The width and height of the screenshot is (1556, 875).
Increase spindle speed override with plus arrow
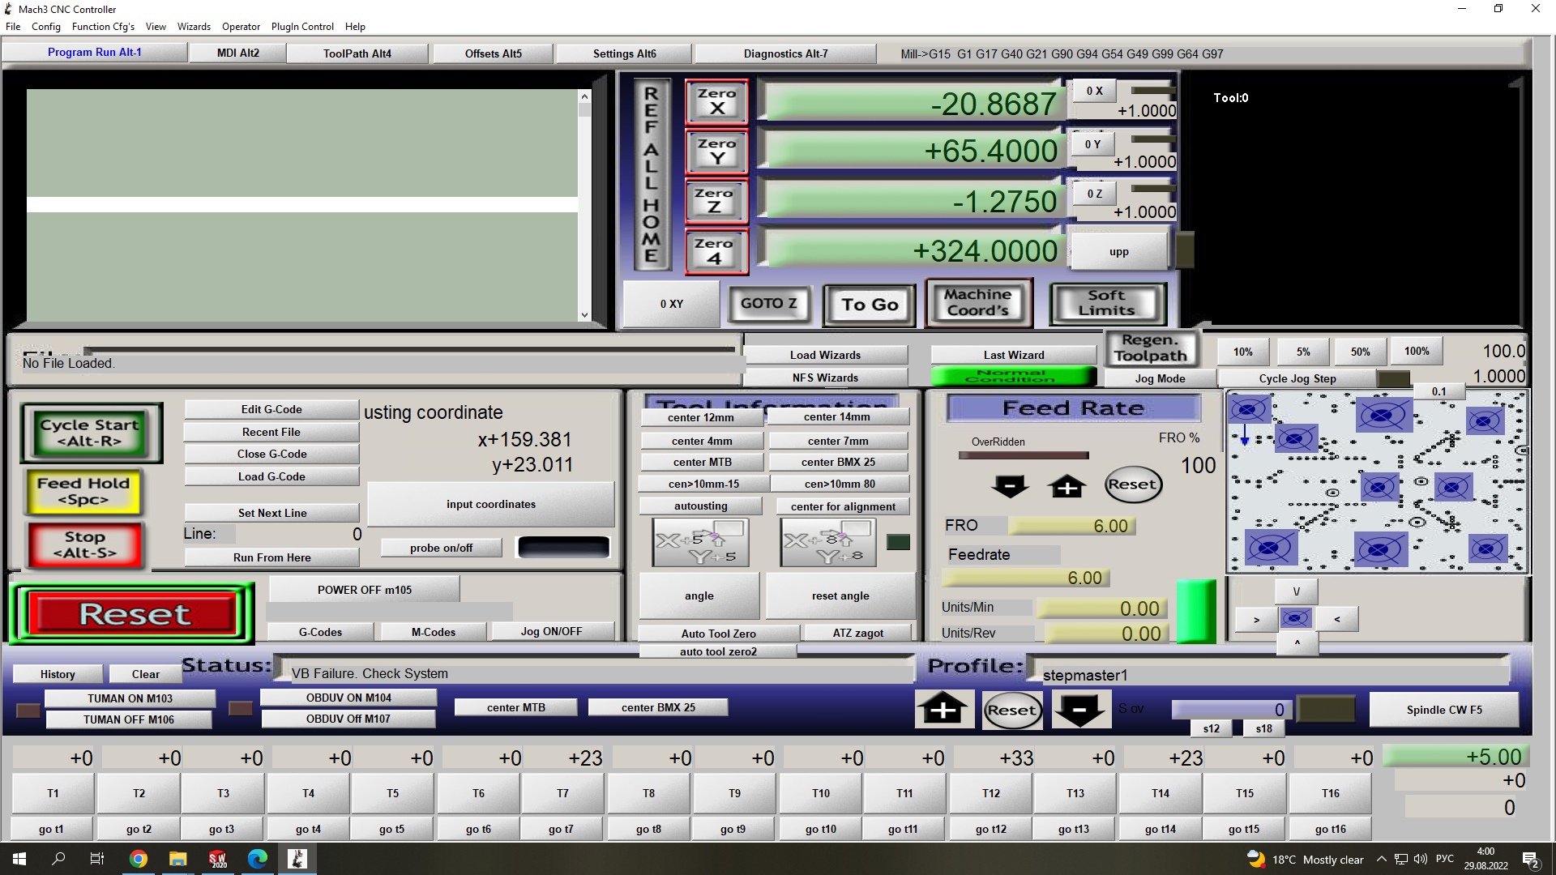coord(943,711)
